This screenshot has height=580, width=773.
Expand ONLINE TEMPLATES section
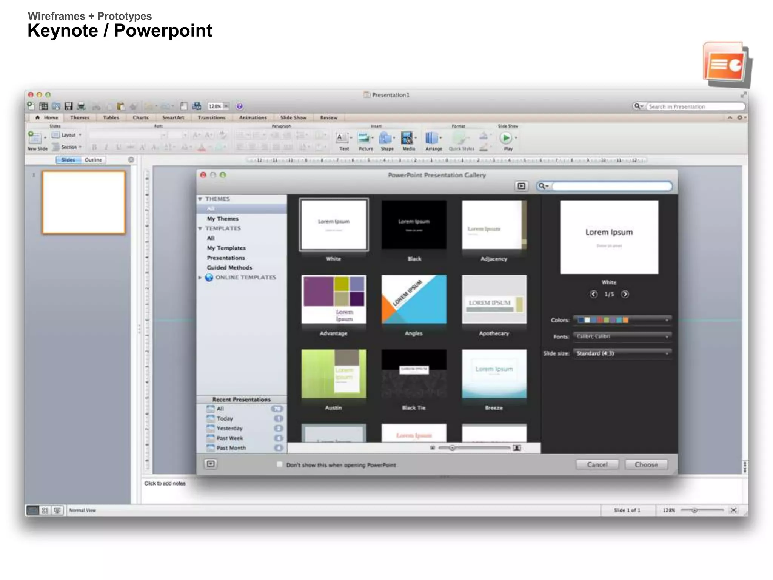point(200,278)
